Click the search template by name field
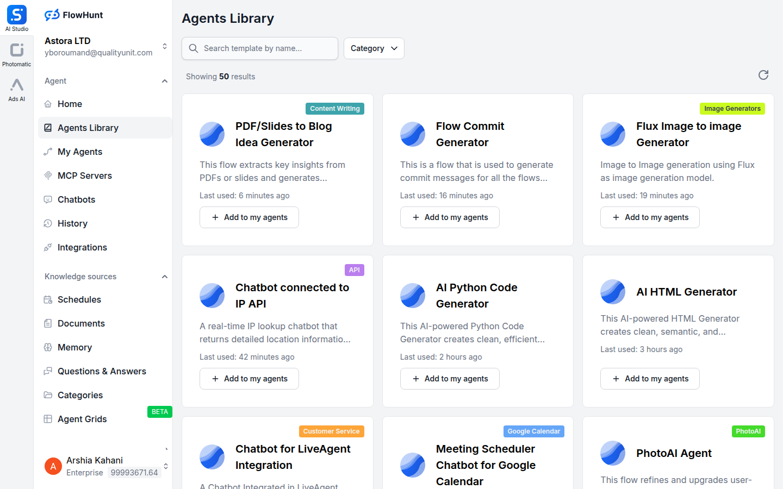783x489 pixels. point(259,48)
